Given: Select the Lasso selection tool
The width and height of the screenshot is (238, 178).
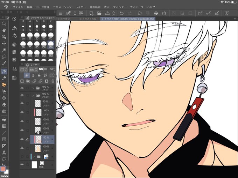Looking at the screenshot, I should tap(4, 57).
